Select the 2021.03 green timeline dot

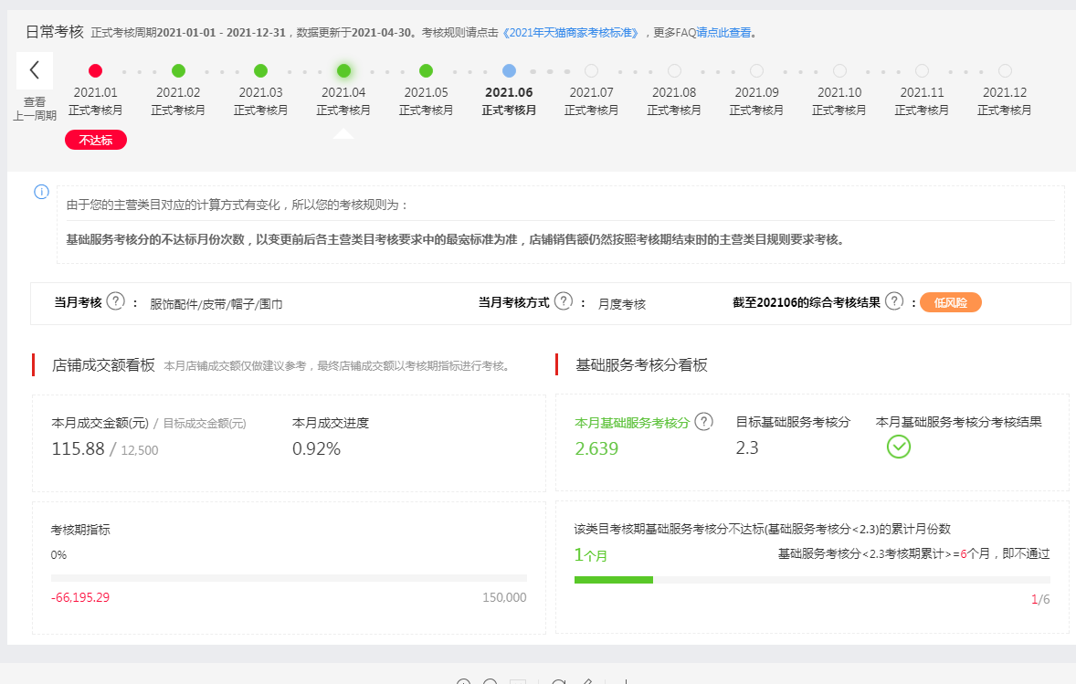click(260, 70)
